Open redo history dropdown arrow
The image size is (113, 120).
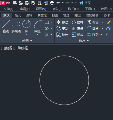(72, 3)
